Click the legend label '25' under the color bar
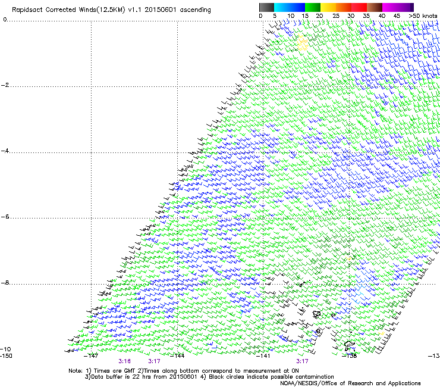This screenshot has height=387, width=440. 336,16
